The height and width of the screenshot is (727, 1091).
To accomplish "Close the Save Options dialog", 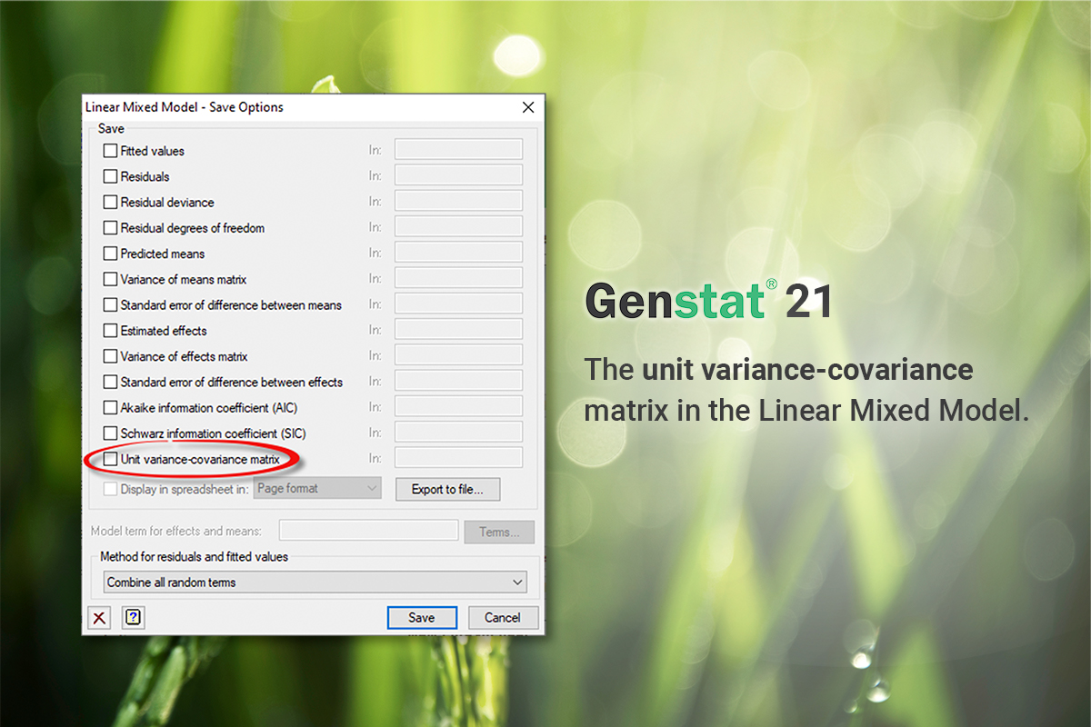I will click(x=527, y=107).
